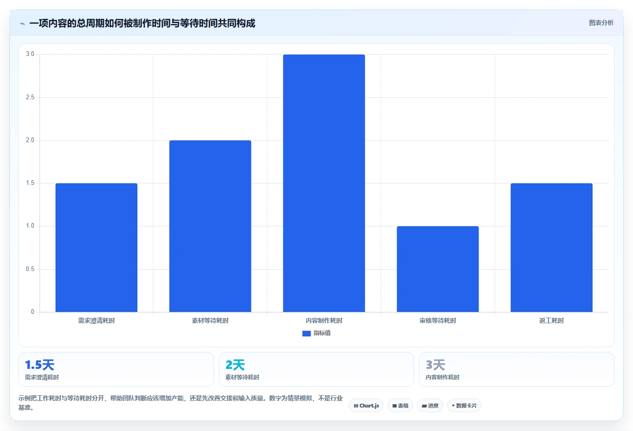Click the 数据卡片 tag chip
633x431 pixels.
(464, 406)
